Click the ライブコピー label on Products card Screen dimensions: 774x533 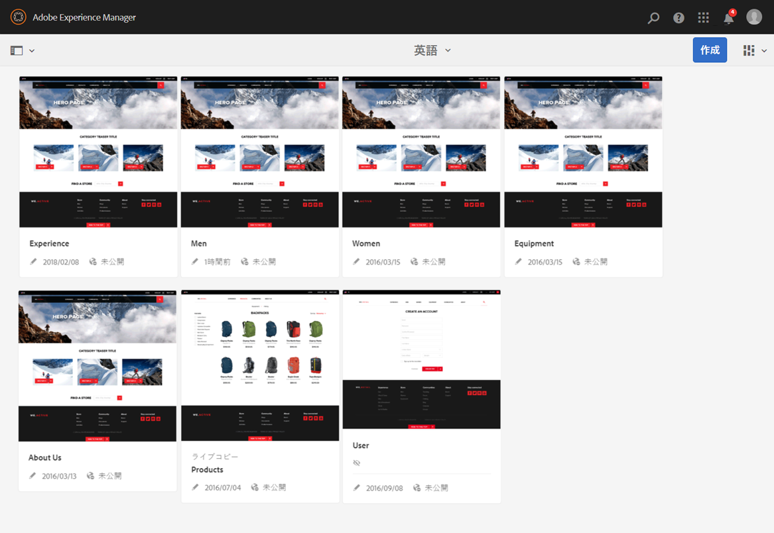[215, 457]
